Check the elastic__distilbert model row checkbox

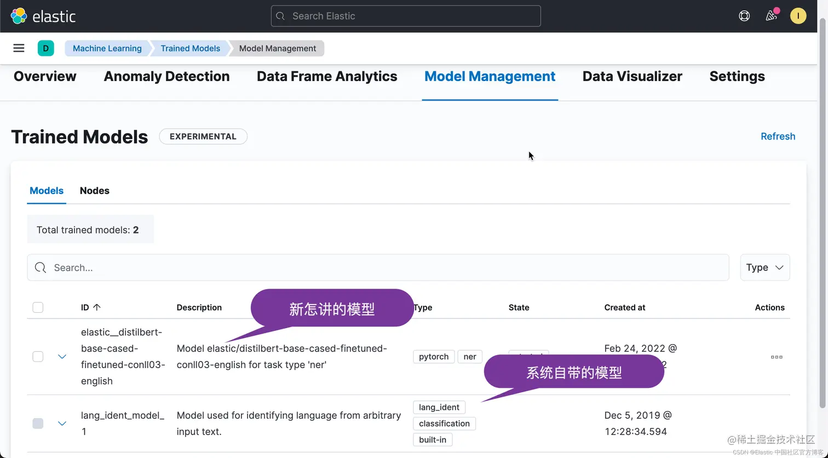tap(38, 357)
